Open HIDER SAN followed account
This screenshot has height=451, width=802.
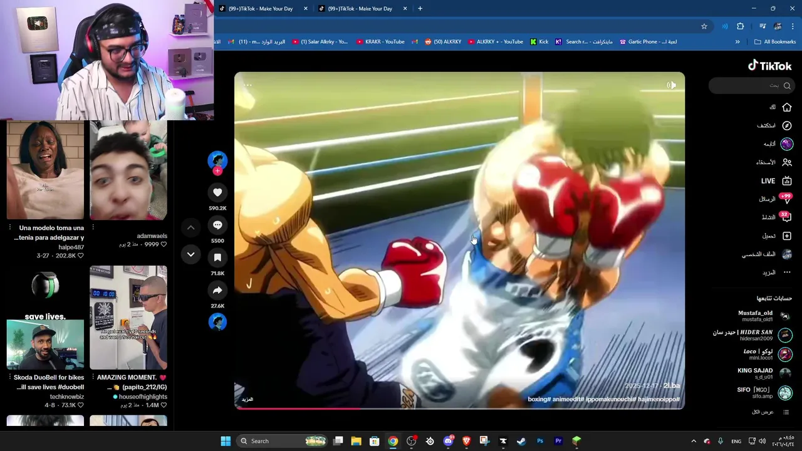pyautogui.click(x=753, y=335)
